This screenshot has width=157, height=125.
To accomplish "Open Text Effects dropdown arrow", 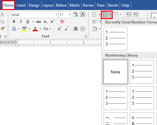I will pyautogui.click(x=19, y=29).
